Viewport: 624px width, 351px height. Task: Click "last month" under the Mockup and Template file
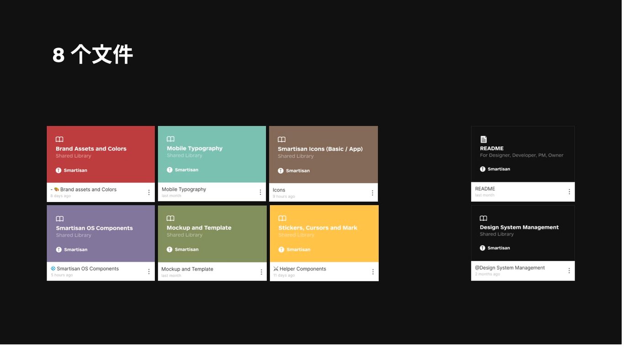coord(171,276)
